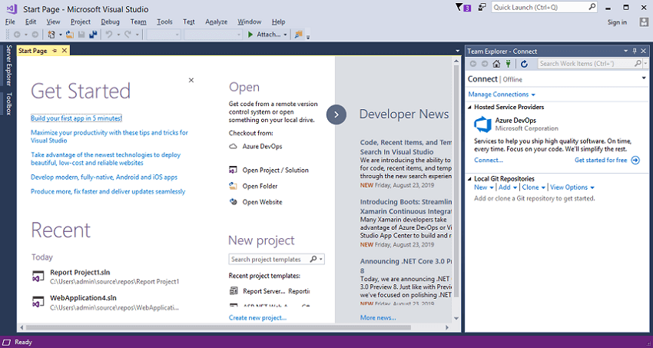The width and height of the screenshot is (653, 348).
Task: Collapse the Hosted Service Providers section
Action: tap(470, 108)
